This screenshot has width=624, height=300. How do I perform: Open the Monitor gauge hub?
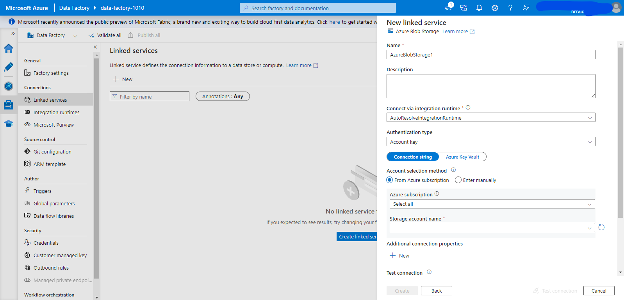pos(9,86)
